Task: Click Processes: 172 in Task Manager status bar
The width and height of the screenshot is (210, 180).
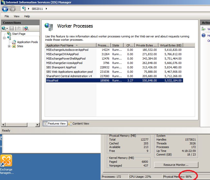Action: pyautogui.click(x=111, y=177)
